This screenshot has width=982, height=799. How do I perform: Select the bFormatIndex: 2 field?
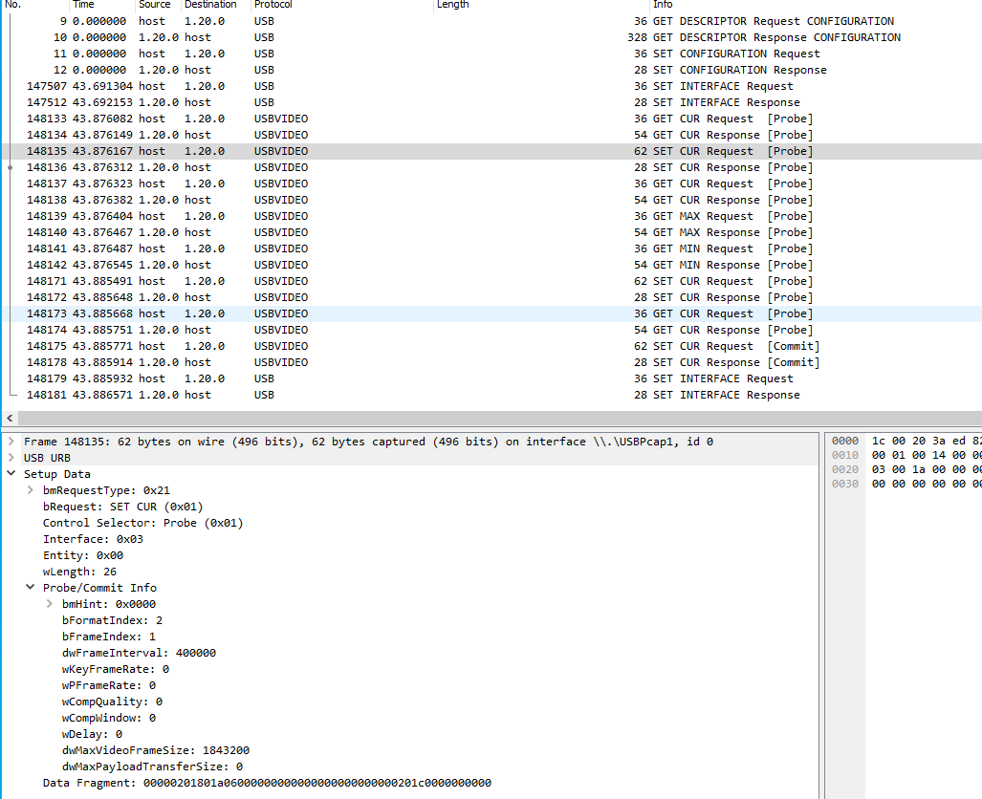point(112,620)
